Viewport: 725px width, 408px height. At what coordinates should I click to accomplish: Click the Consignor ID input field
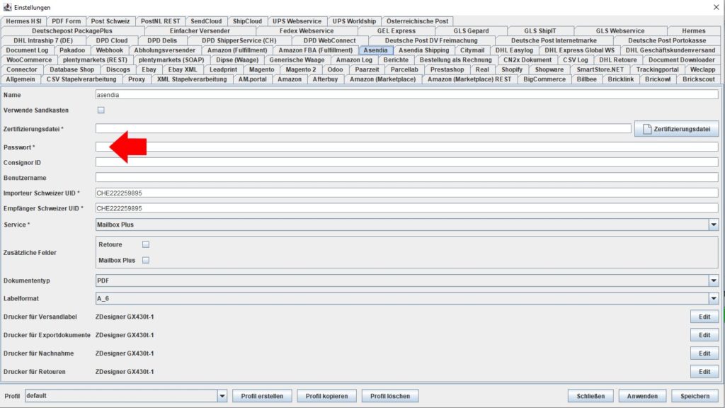click(x=407, y=162)
